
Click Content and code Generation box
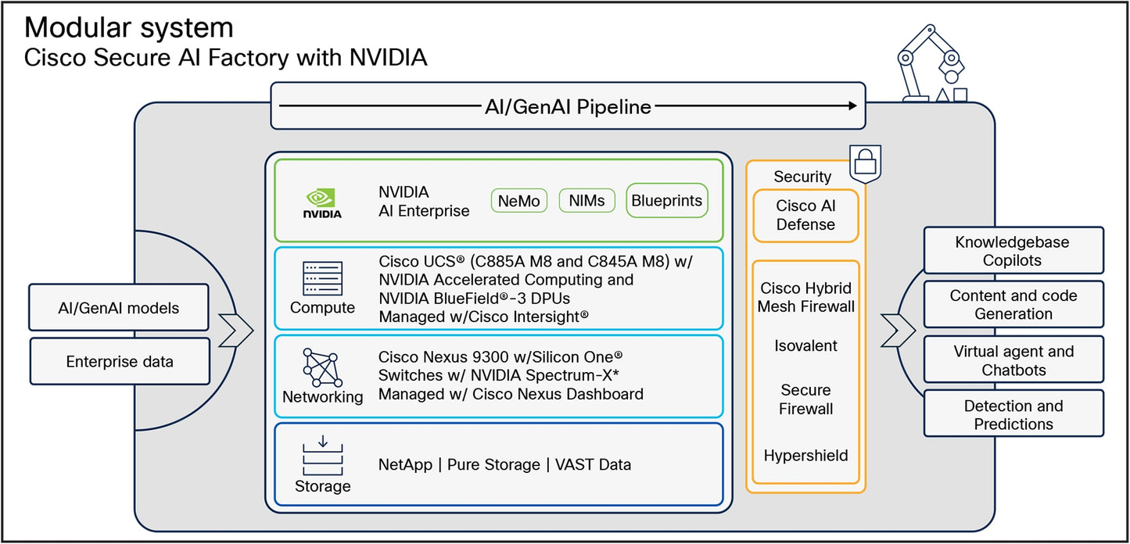(x=1013, y=305)
